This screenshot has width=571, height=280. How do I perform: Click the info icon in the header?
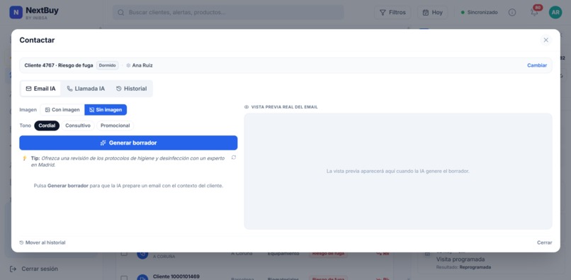[x=512, y=12]
